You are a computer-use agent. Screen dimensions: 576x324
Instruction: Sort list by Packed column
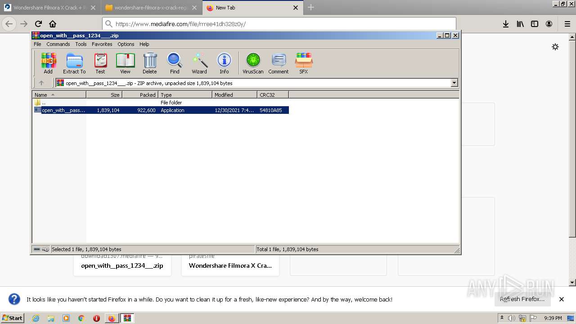[x=140, y=94]
